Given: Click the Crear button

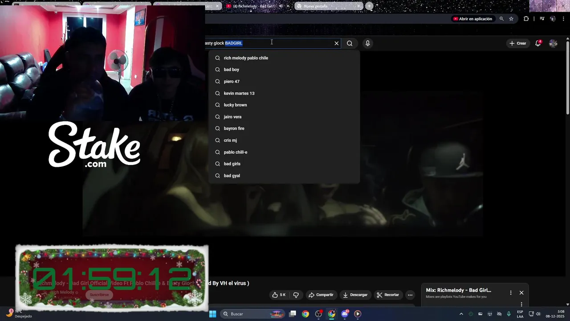Looking at the screenshot, I should coord(518,43).
